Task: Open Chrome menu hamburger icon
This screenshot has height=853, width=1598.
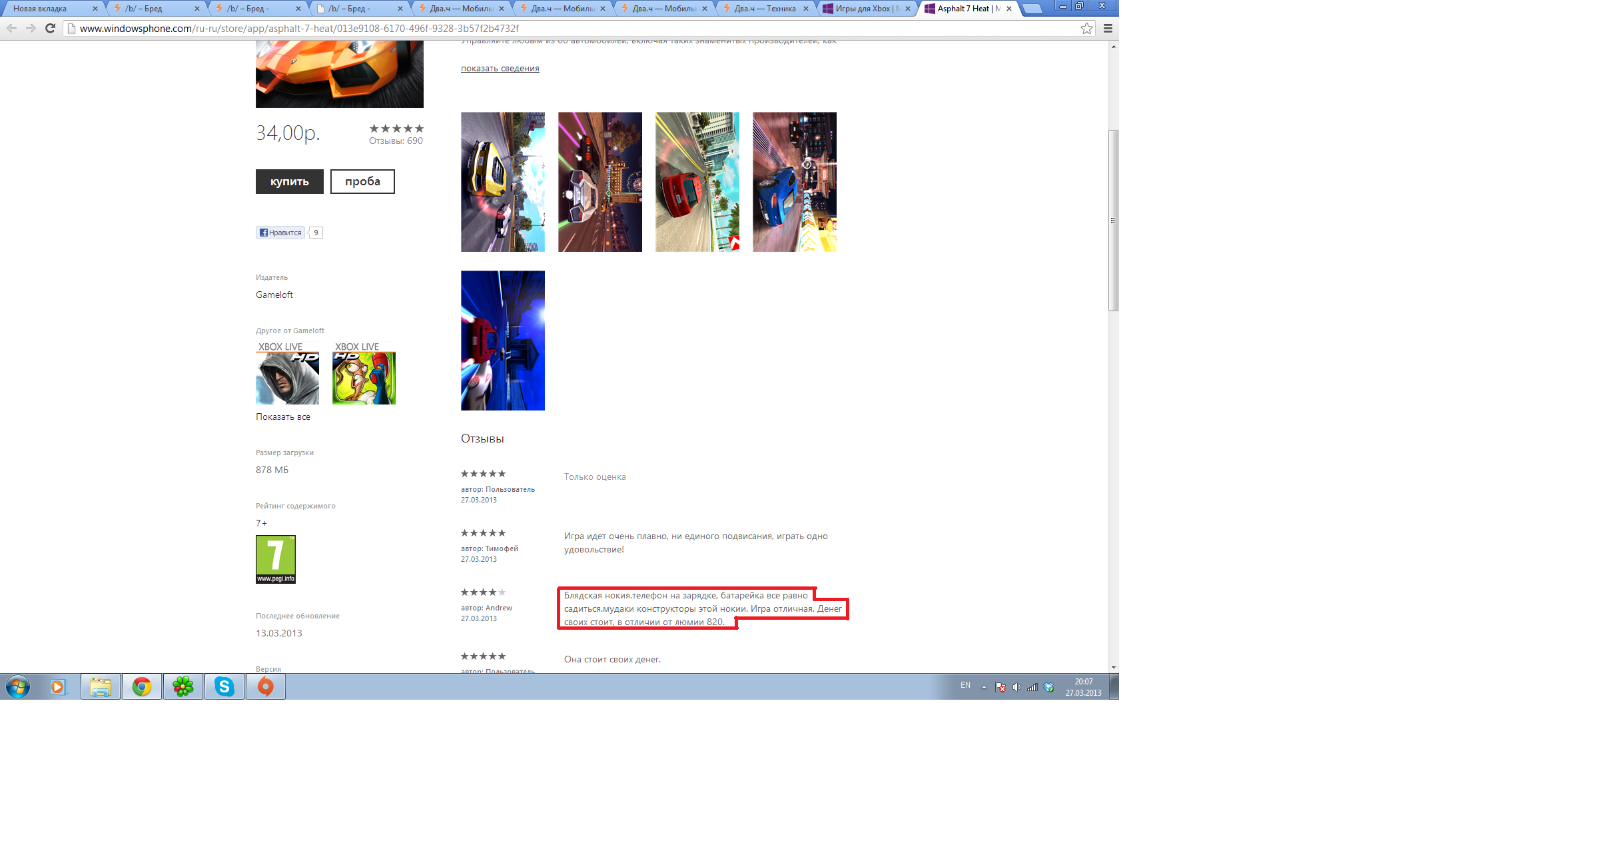Action: 1108,28
